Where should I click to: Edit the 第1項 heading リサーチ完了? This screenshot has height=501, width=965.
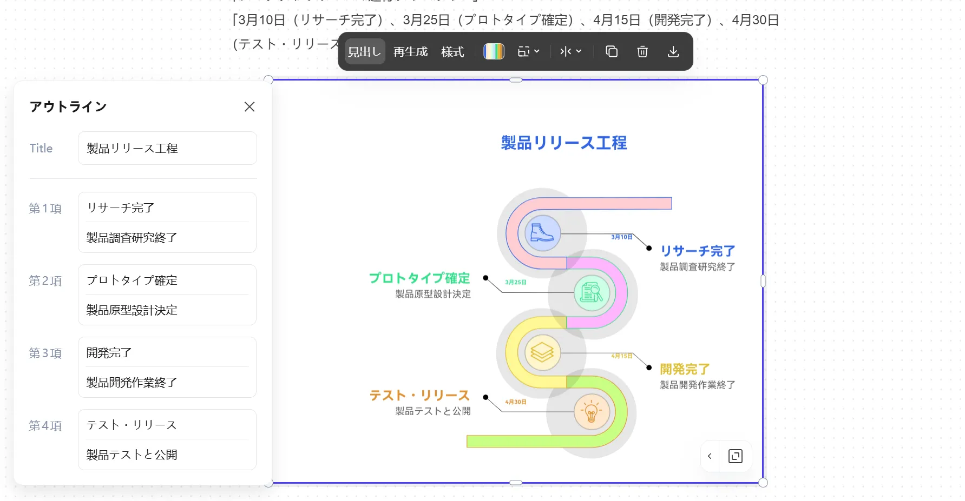(167, 208)
